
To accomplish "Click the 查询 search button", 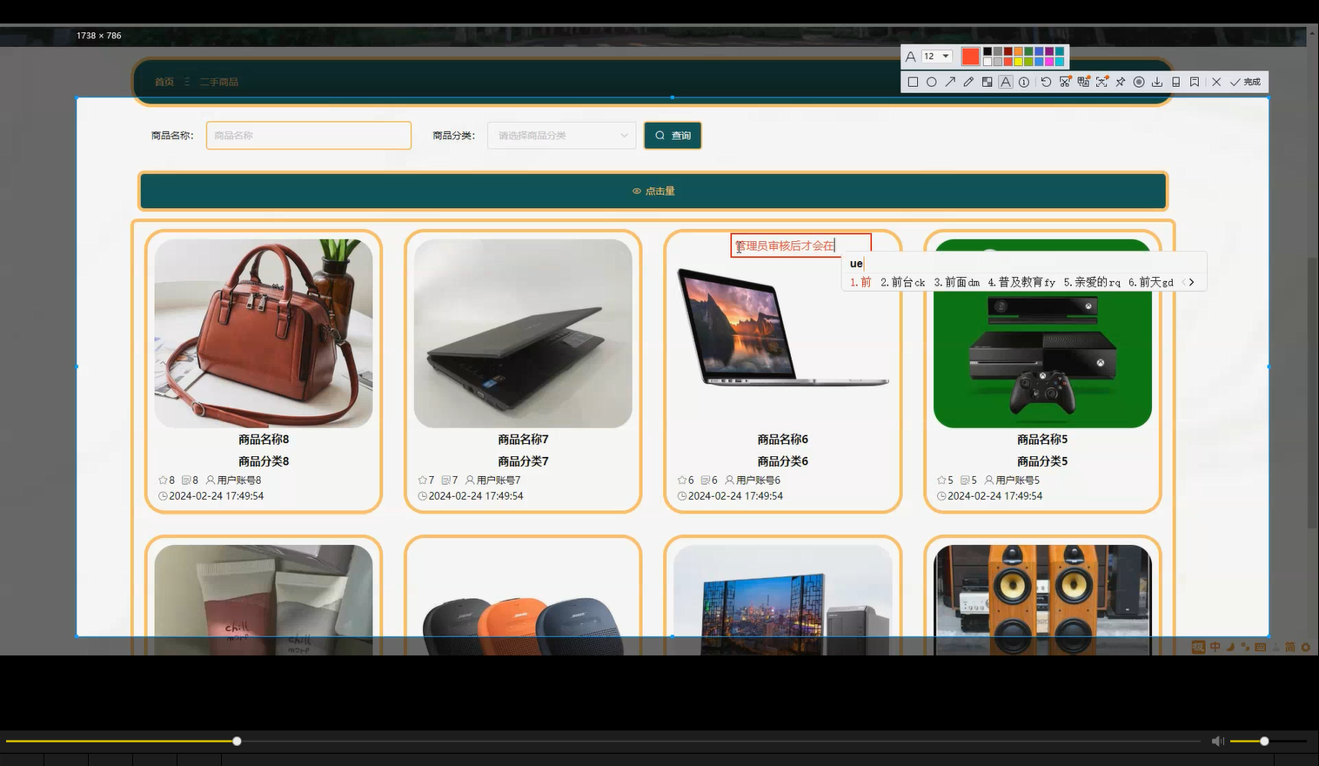I will click(673, 135).
